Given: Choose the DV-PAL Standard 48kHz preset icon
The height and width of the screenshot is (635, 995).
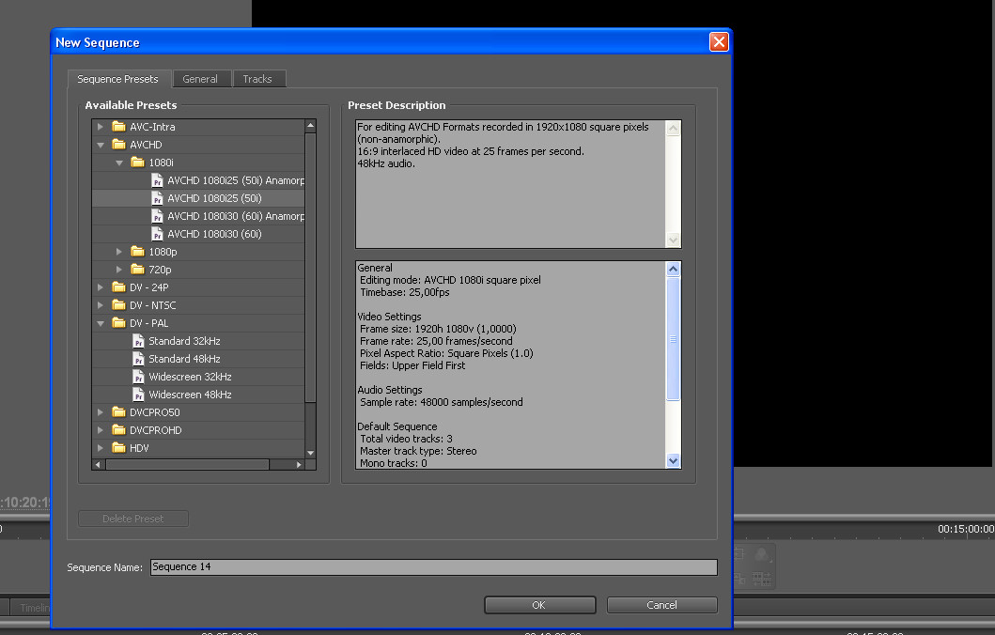Looking at the screenshot, I should [139, 359].
